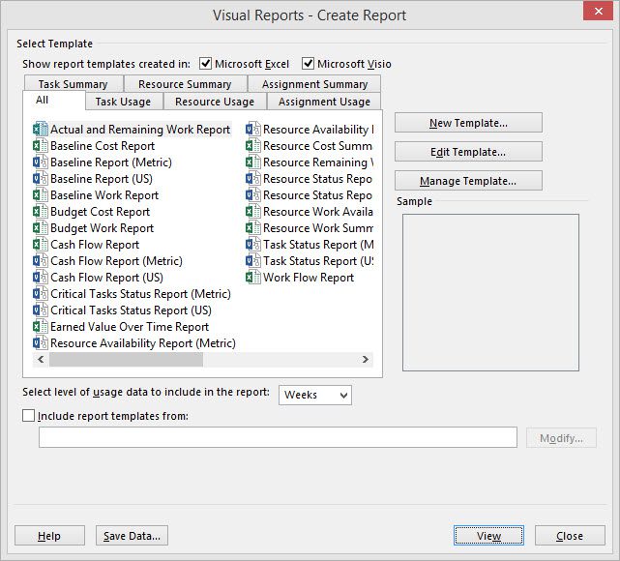The image size is (620, 561).
Task: Click the left arrow of template list scrollbar
Action: [41, 360]
